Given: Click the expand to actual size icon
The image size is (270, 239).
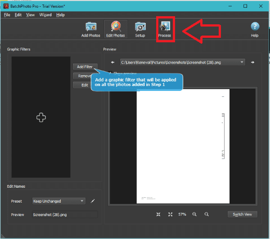Looking at the screenshot, I should tap(170, 214).
